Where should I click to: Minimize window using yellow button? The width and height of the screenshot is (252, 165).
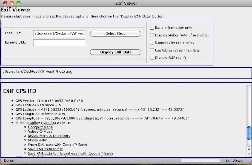coord(12,3)
